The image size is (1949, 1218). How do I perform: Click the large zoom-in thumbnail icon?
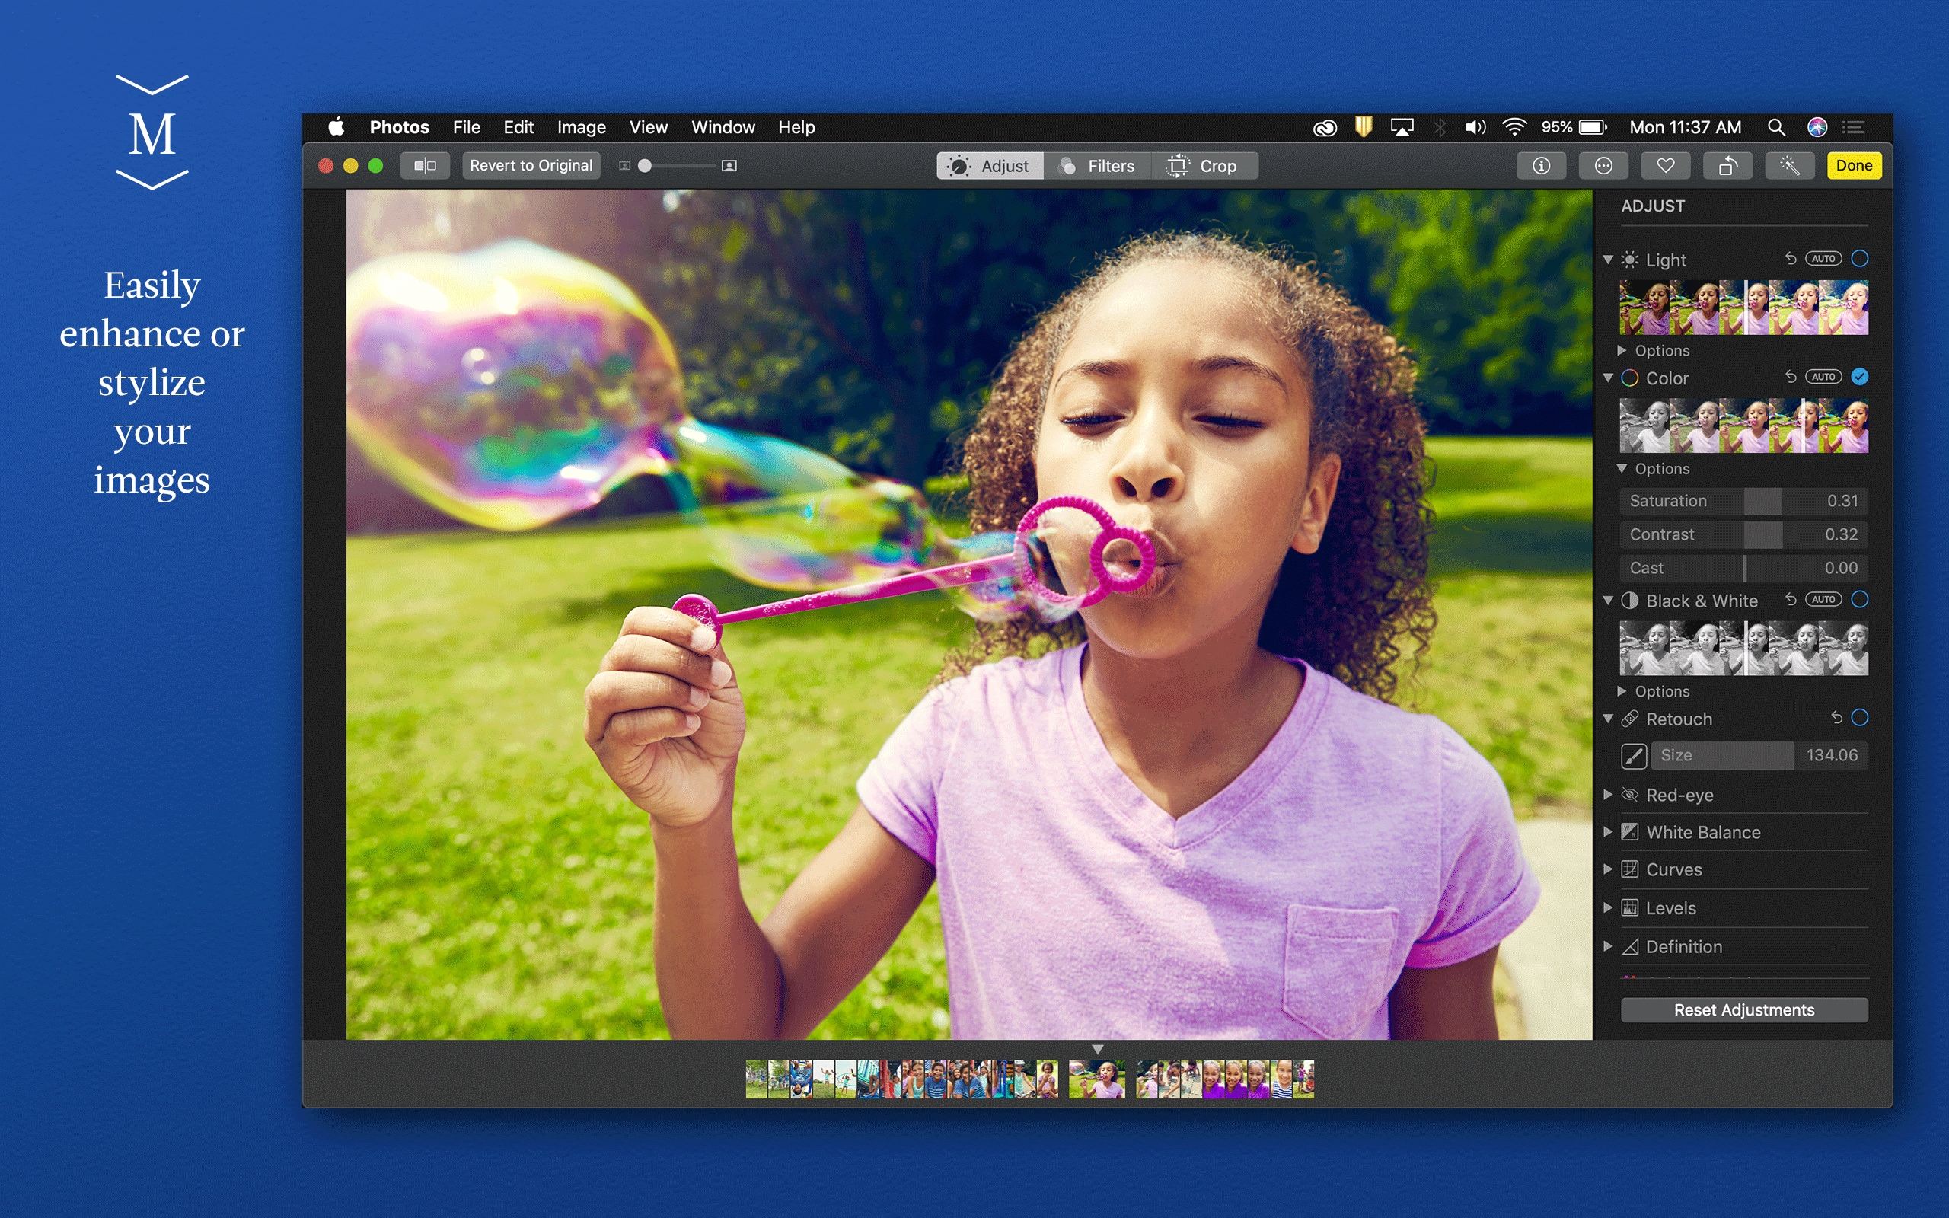729,166
